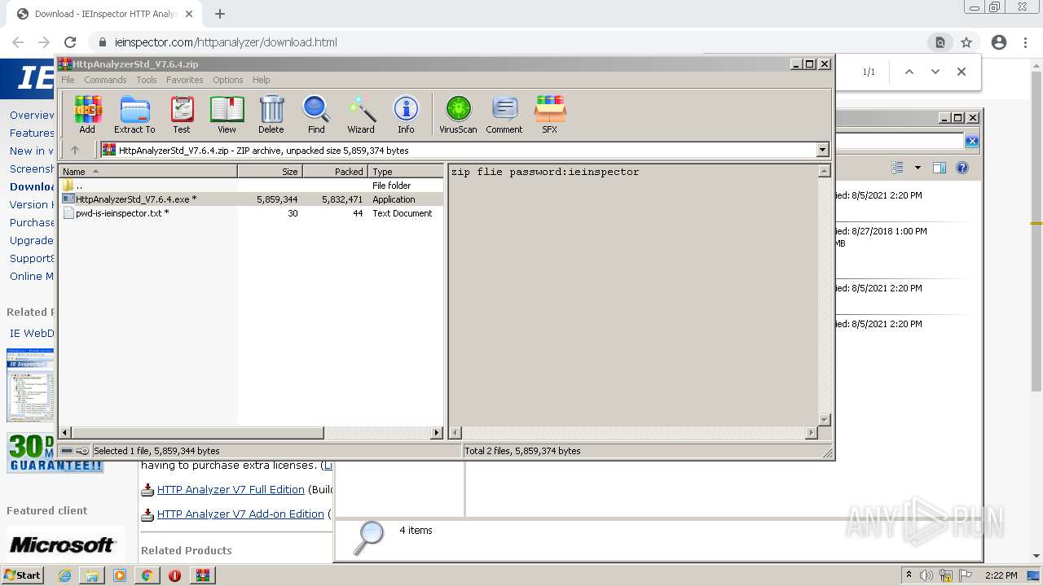The width and height of the screenshot is (1043, 586).
Task: Go to previous find result
Action: (x=909, y=72)
